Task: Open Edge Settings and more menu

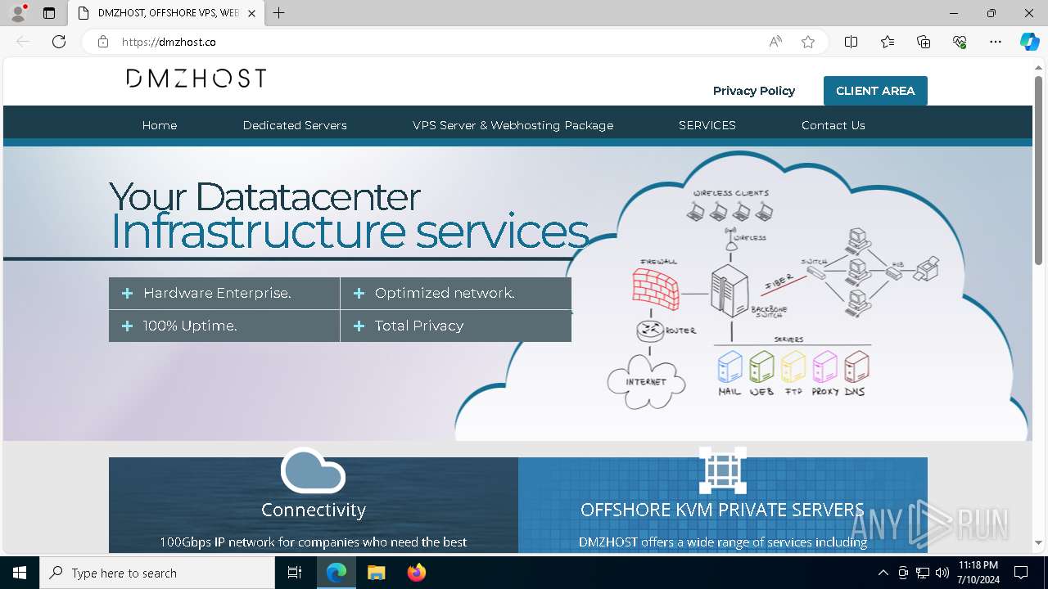Action: pos(996,42)
